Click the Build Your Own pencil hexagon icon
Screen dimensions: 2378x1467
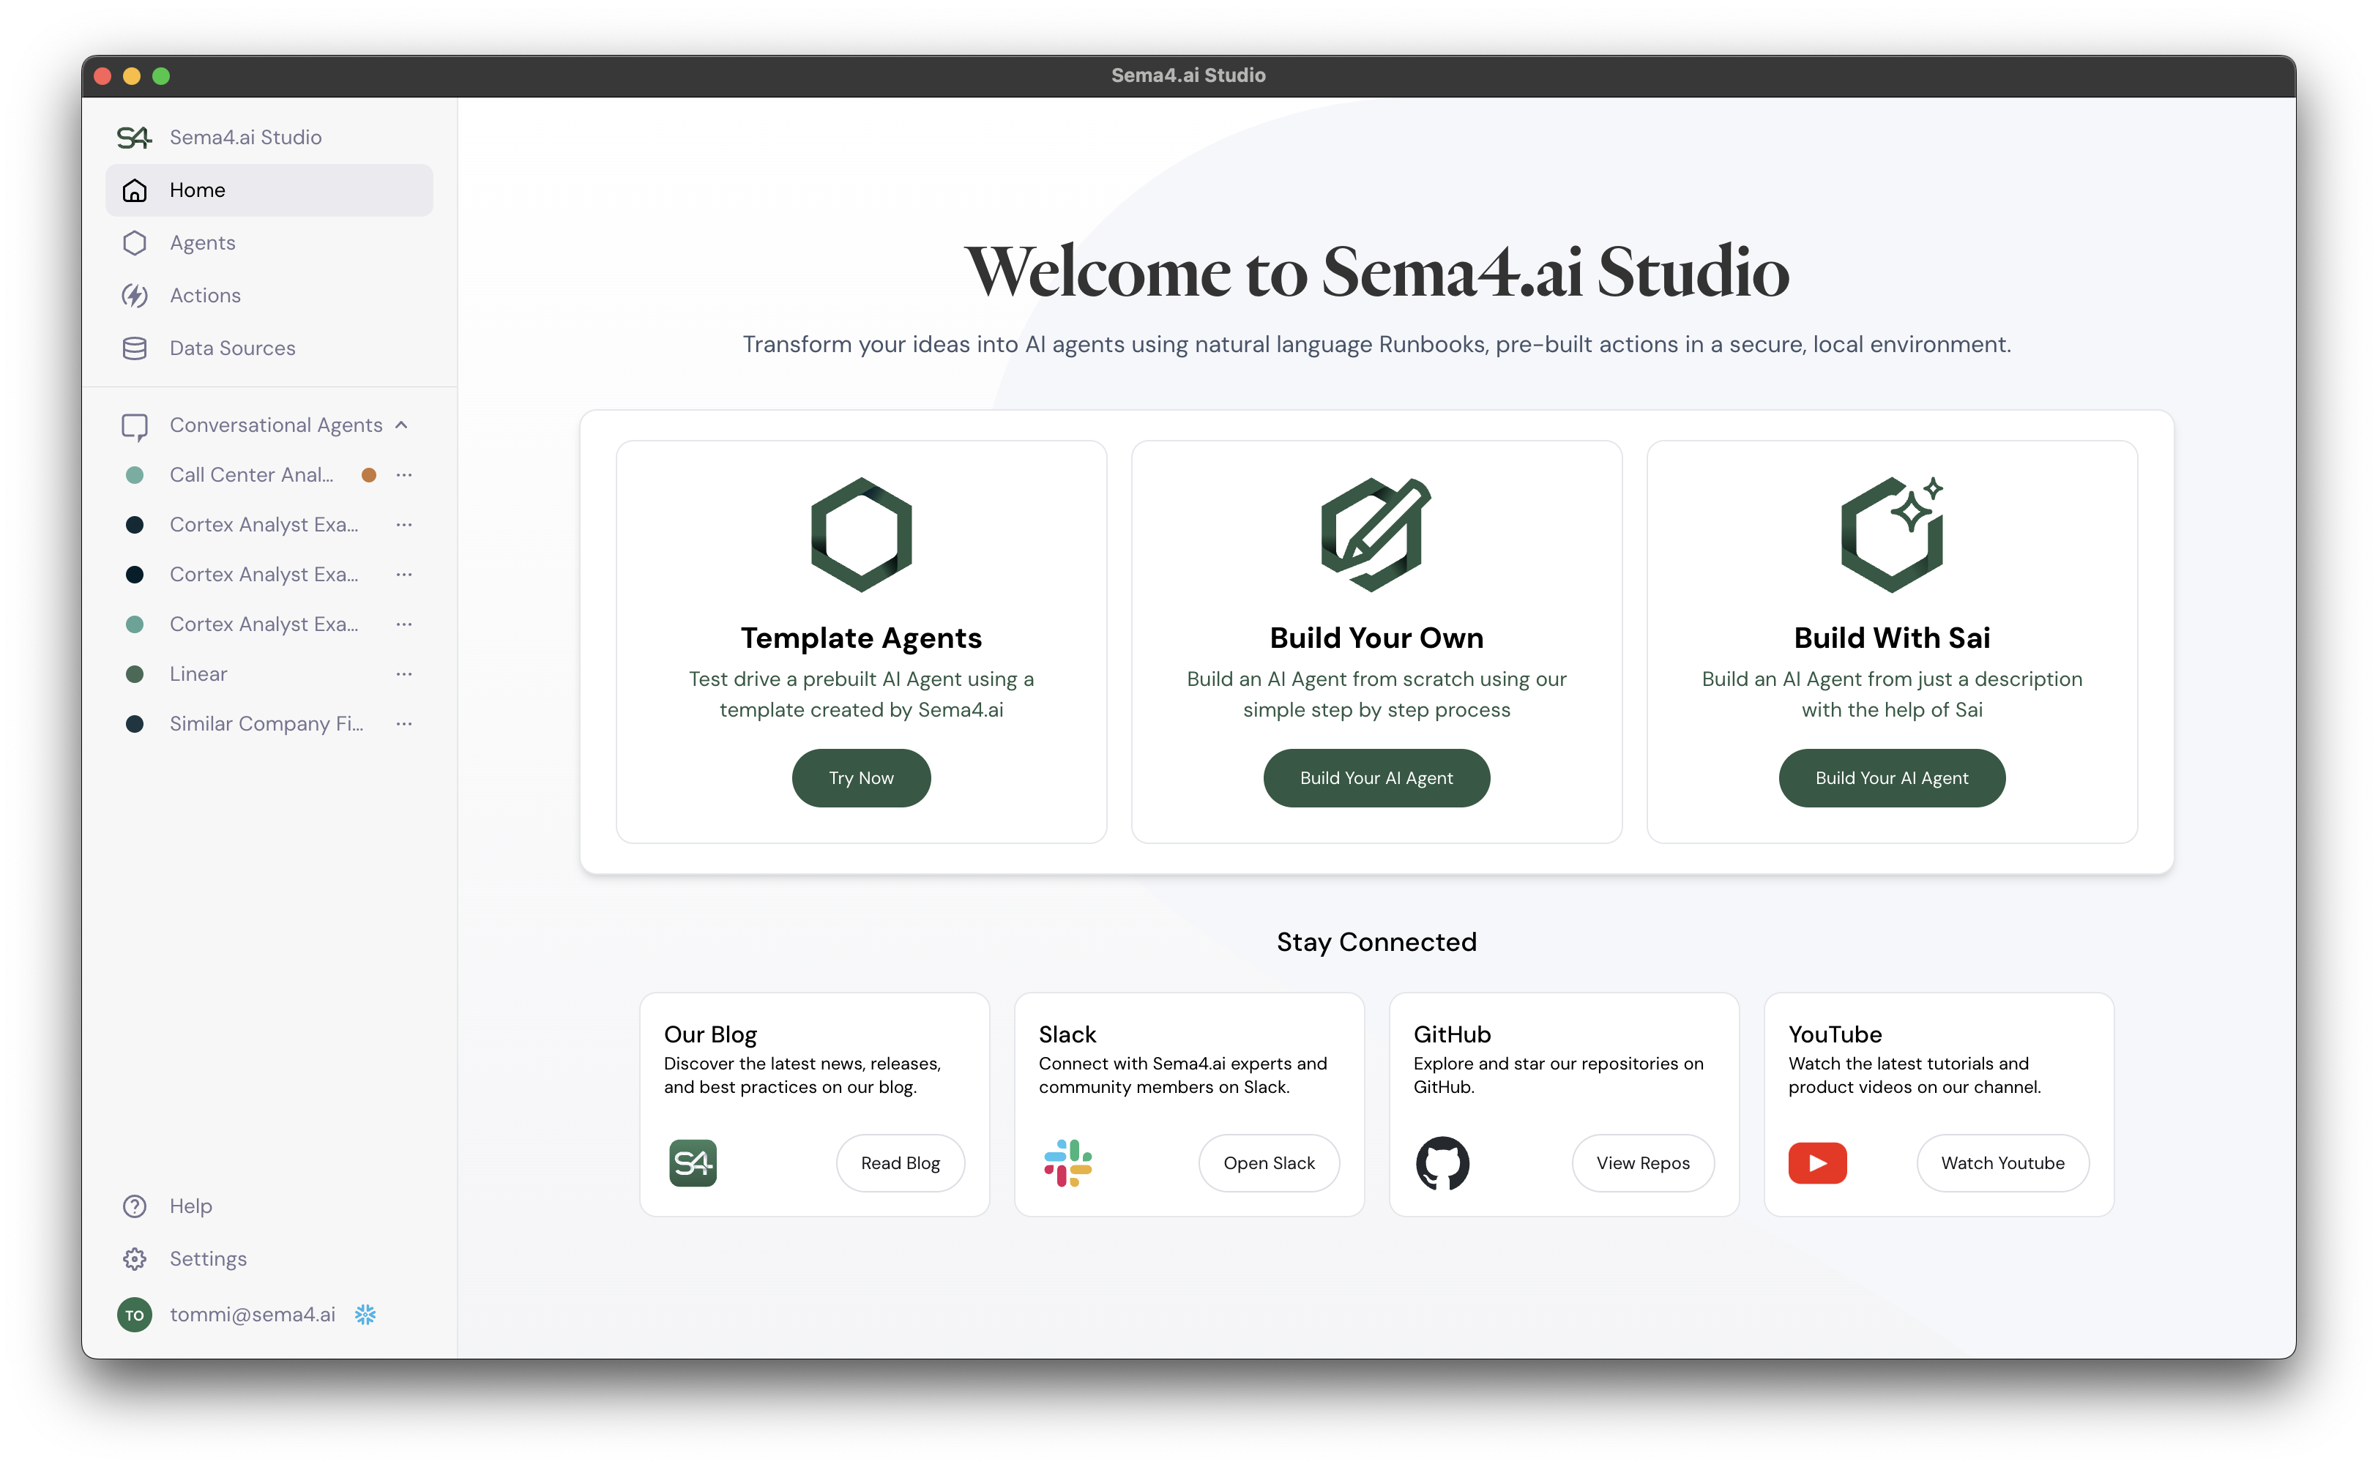coord(1376,534)
